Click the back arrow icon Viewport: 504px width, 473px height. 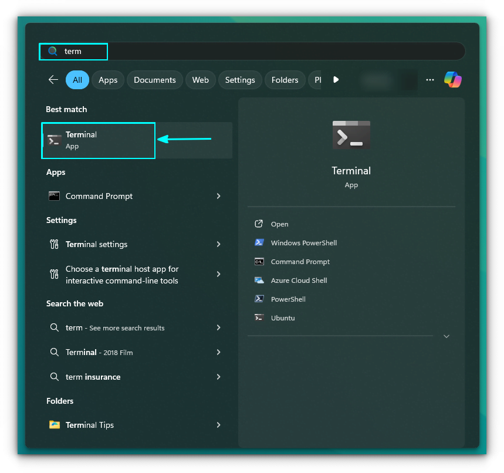(x=53, y=80)
